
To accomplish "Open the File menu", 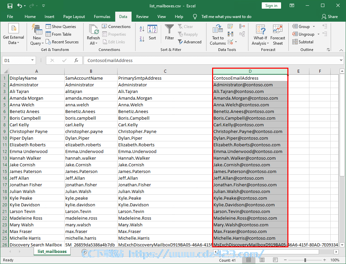I will pos(10,17).
